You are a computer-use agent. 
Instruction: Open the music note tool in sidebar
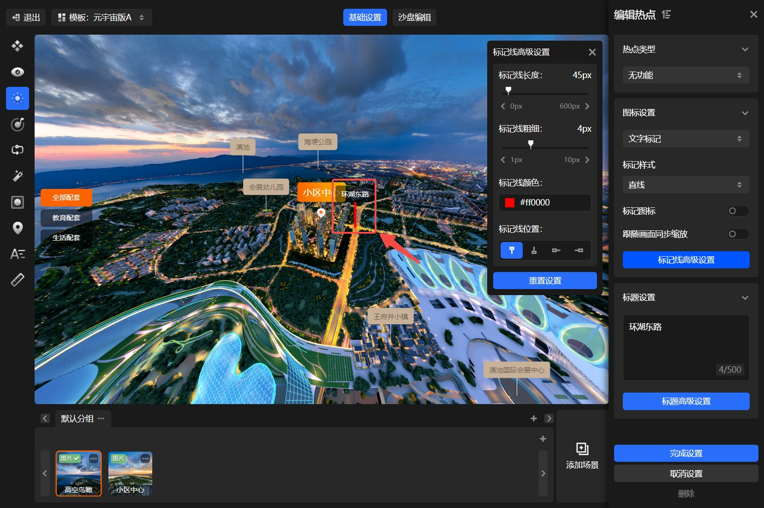tap(18, 124)
